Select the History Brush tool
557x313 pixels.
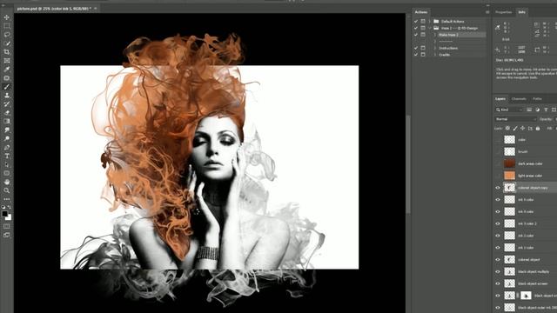(x=7, y=104)
